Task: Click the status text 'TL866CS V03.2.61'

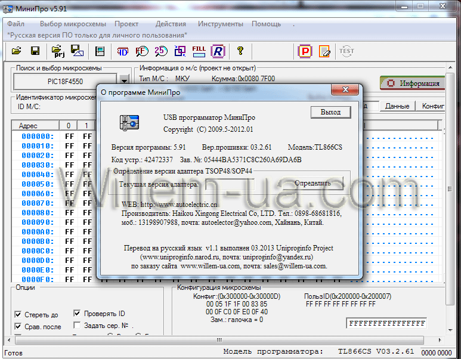Action: coord(376,351)
